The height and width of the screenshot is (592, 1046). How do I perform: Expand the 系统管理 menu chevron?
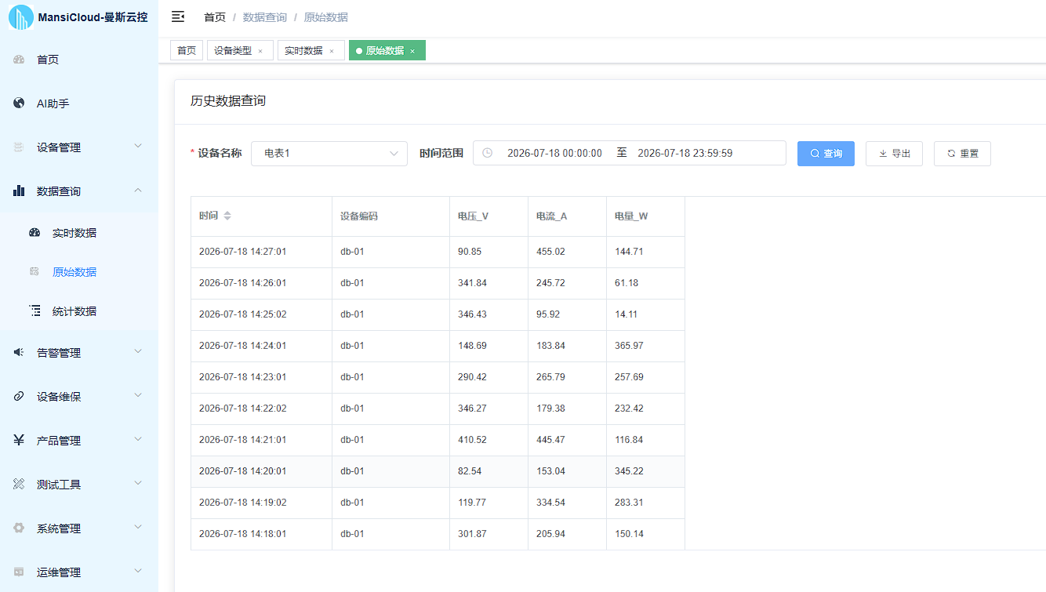coord(138,528)
